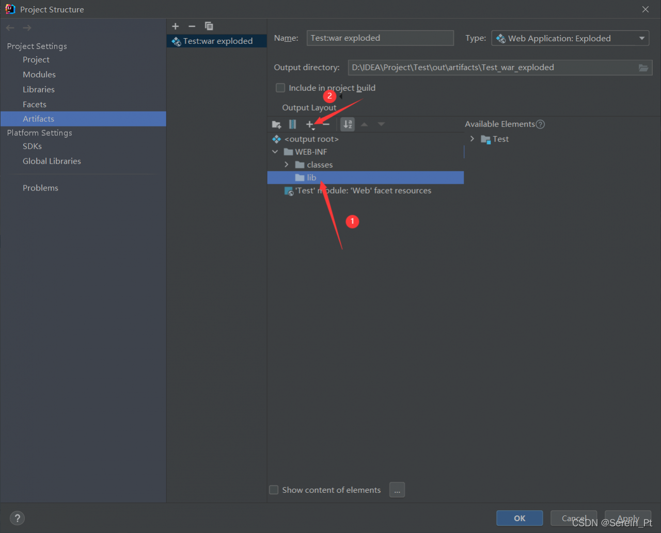The height and width of the screenshot is (533, 661).
Task: Expand the classes folder node
Action: click(x=287, y=165)
